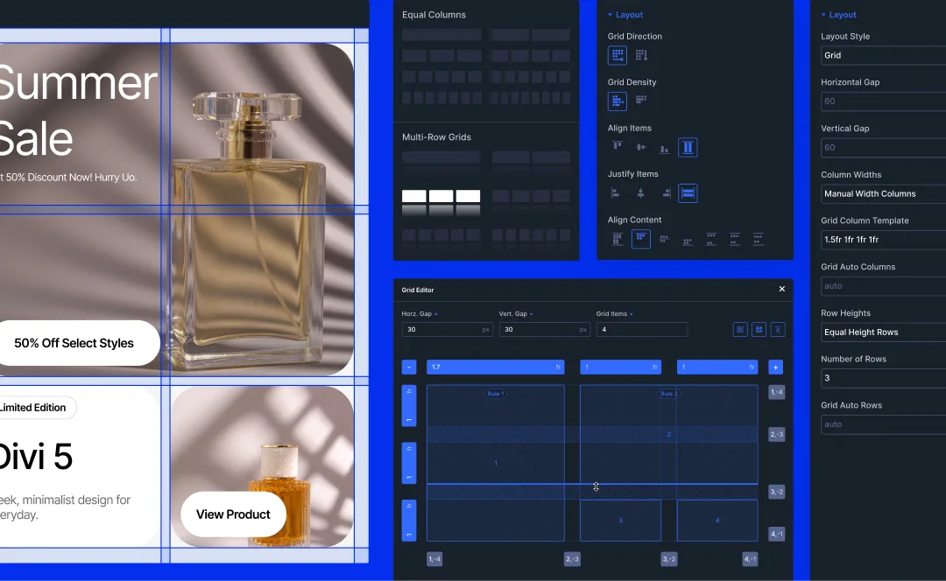Select grid cell 4 in the editor
The image size is (946, 581).
tap(717, 520)
